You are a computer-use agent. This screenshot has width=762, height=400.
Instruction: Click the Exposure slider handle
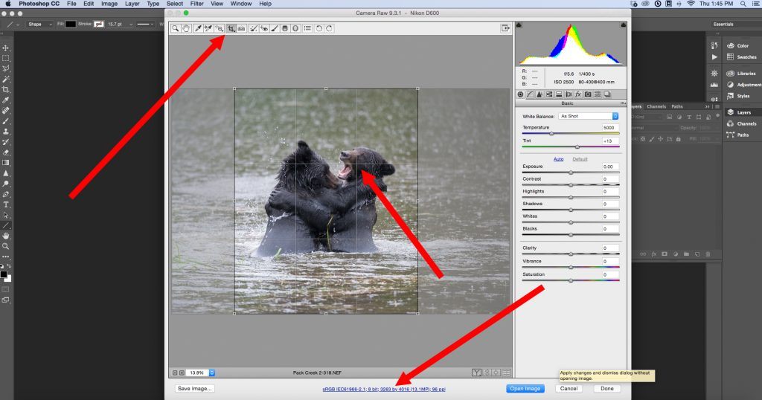571,172
